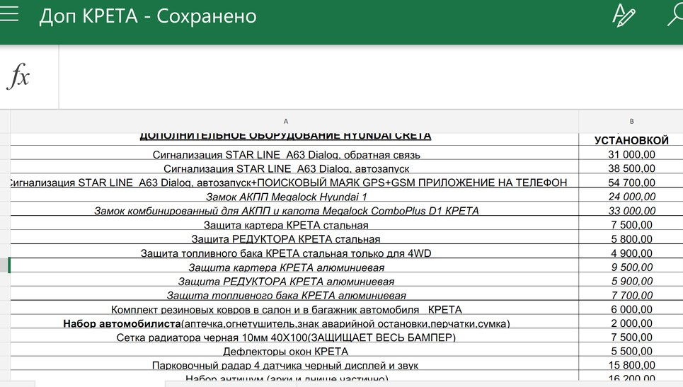This screenshot has width=683, height=387.
Task: Select price 7 500,00 of Сетка радиатора
Action: [x=631, y=335]
